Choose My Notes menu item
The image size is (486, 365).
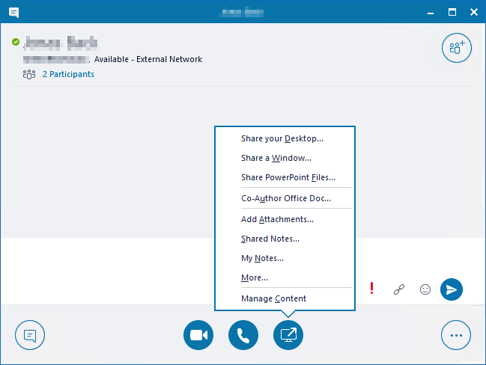262,258
